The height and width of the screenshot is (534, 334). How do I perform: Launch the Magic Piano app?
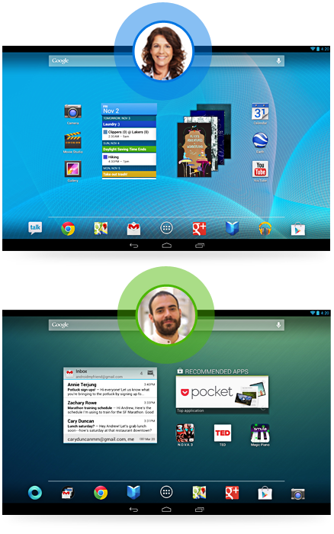pyautogui.click(x=260, y=433)
